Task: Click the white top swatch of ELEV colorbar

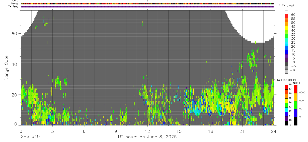Action: [x=286, y=12]
